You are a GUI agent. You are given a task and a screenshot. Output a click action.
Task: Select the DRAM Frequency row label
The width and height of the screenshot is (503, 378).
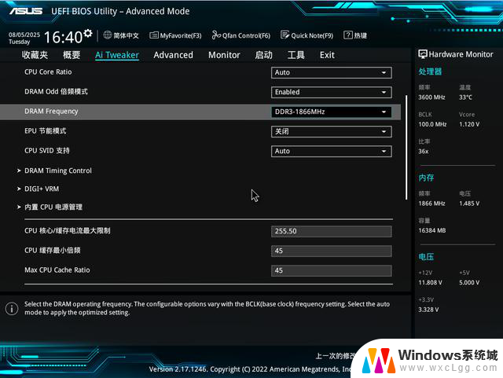tap(51, 112)
